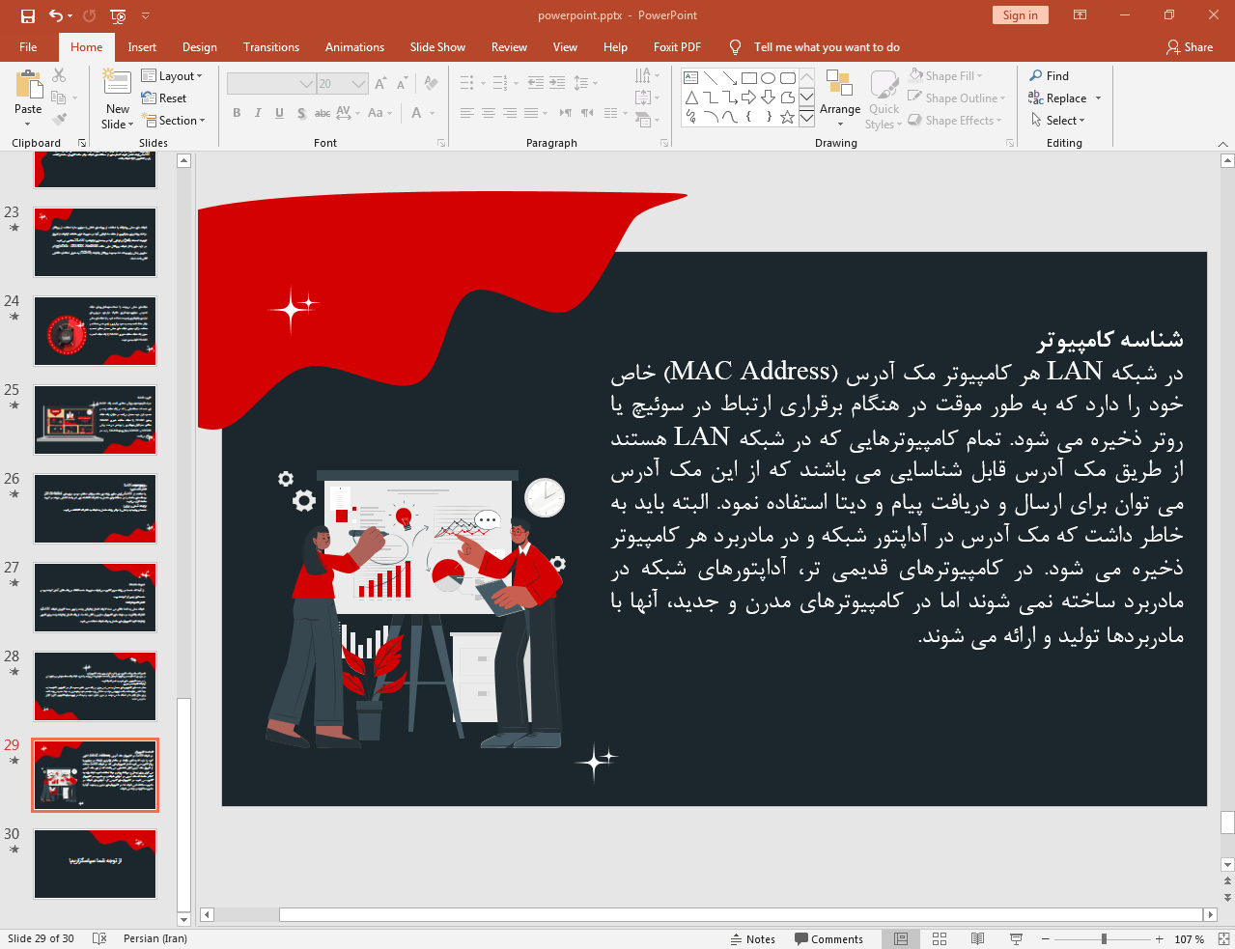Image resolution: width=1235 pixels, height=949 pixels.
Task: Click the New Slide icon
Action: point(117,83)
